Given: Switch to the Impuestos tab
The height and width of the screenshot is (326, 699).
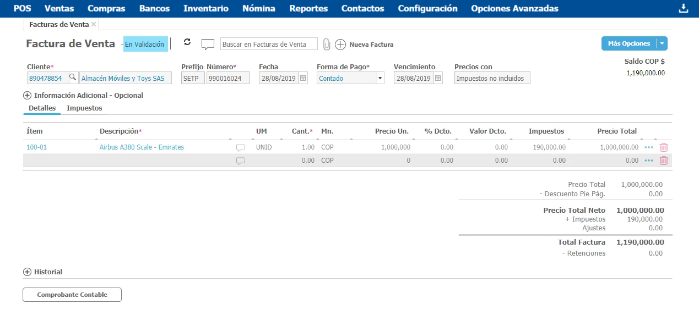Looking at the screenshot, I should [84, 108].
